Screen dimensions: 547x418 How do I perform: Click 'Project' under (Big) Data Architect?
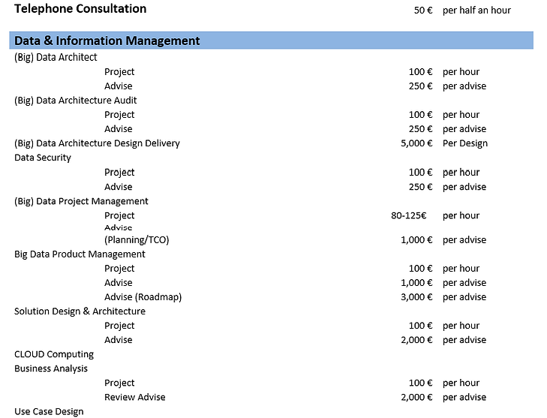[x=119, y=72]
